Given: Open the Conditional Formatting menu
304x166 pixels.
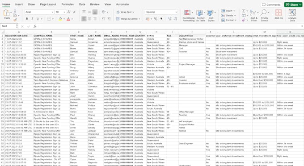Looking at the screenshot, I should pyautogui.click(x=189, y=16).
